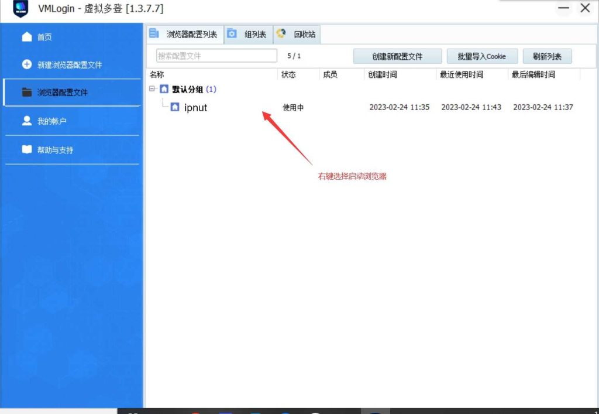Click the 批量导入Cookie button
Image resolution: width=599 pixels, height=414 pixels.
coord(481,56)
